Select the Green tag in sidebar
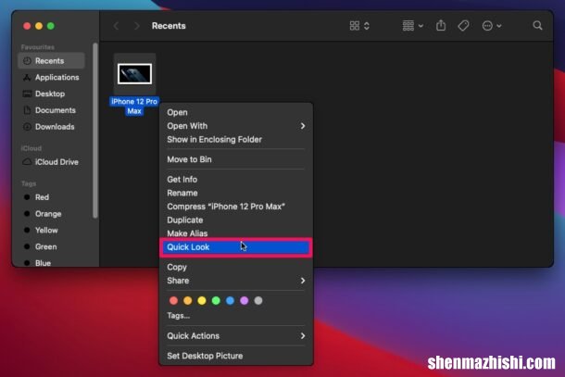The height and width of the screenshot is (377, 565). pos(51,247)
